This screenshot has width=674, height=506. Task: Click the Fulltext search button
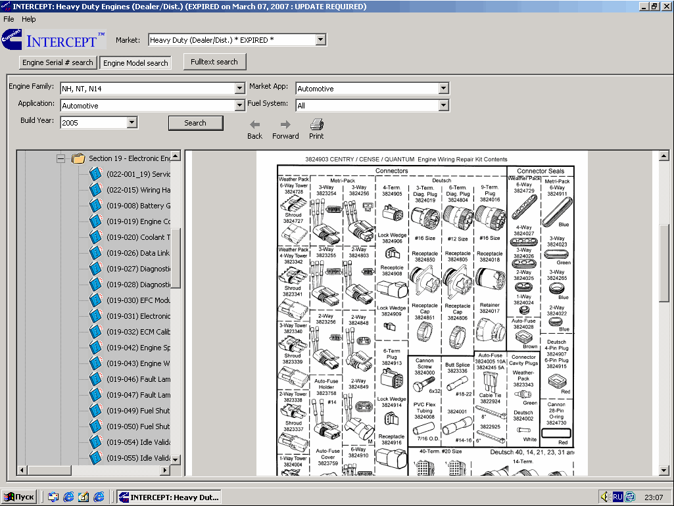pyautogui.click(x=214, y=62)
